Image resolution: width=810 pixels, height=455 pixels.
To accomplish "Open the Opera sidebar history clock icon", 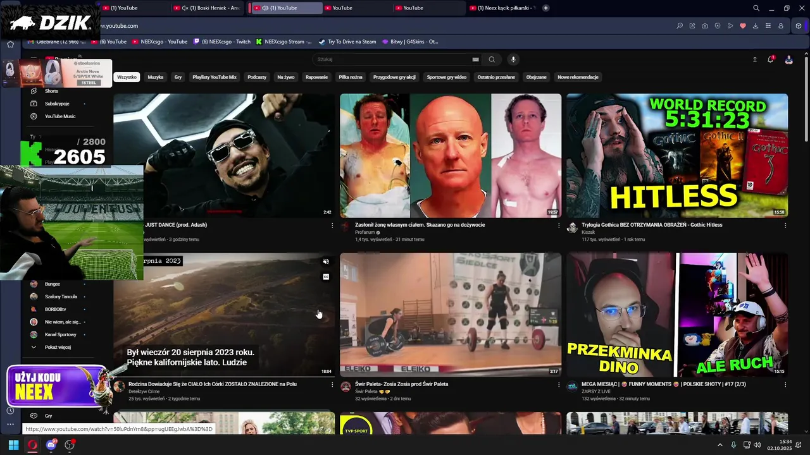I will coord(10,411).
